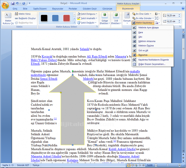
Task: Choose Metnin Önüne option
Action: 153,46
